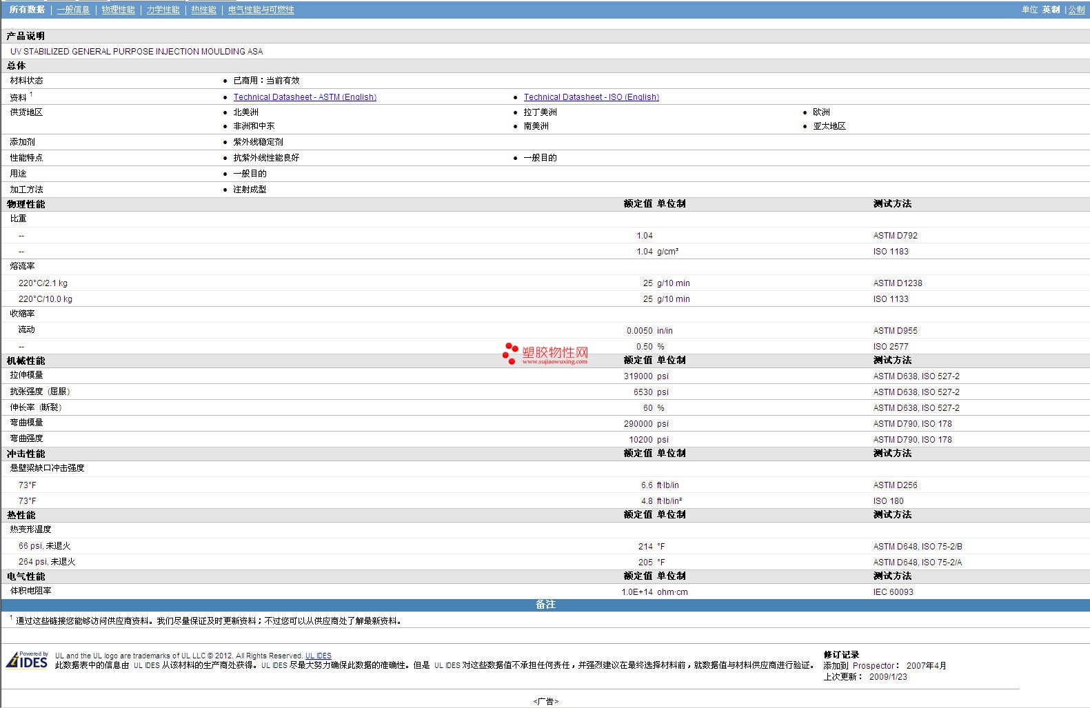Go to the 力学性能 tab
This screenshot has width=1090, height=708.
(163, 10)
